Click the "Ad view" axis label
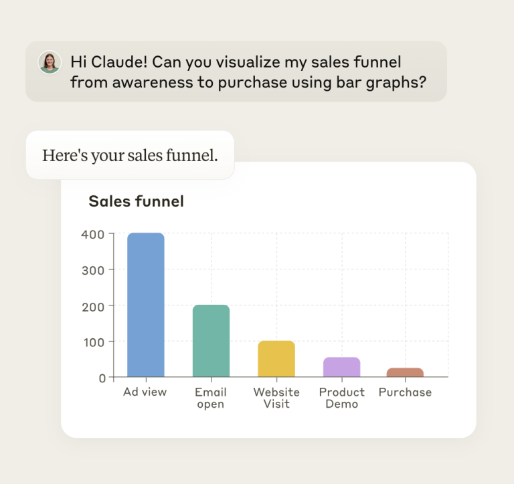 point(145,392)
